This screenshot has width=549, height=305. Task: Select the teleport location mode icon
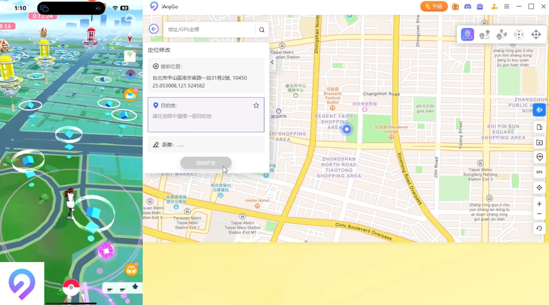pyautogui.click(x=467, y=34)
